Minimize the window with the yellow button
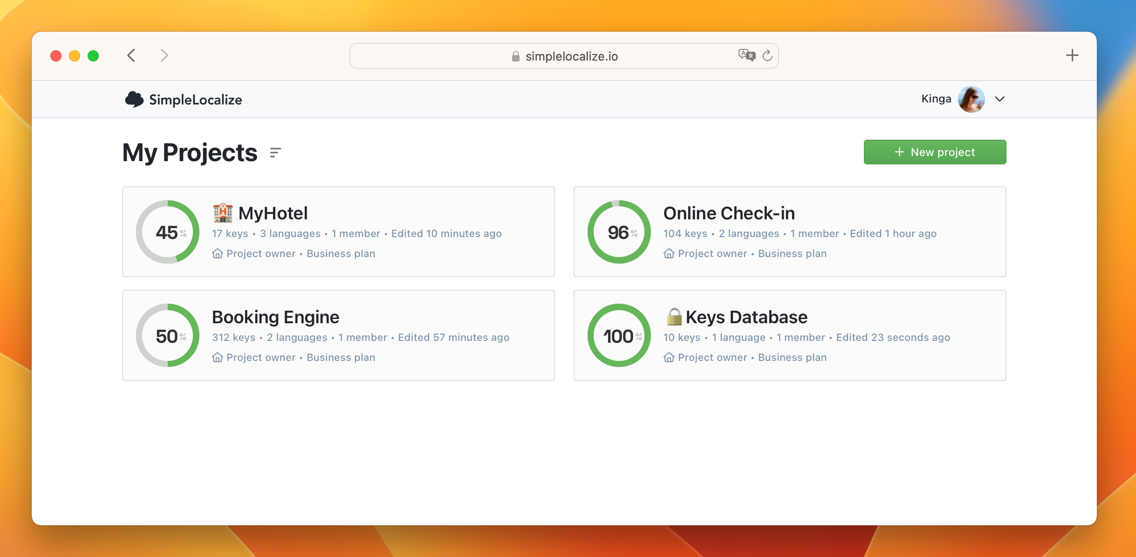 75,56
